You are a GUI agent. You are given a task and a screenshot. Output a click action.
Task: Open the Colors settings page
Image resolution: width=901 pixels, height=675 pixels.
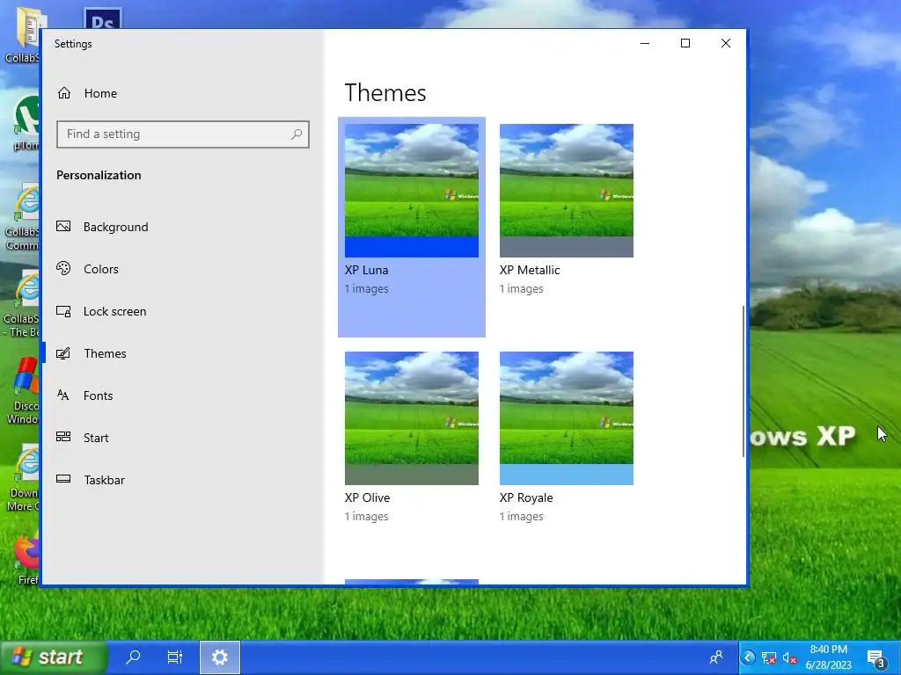click(87, 269)
